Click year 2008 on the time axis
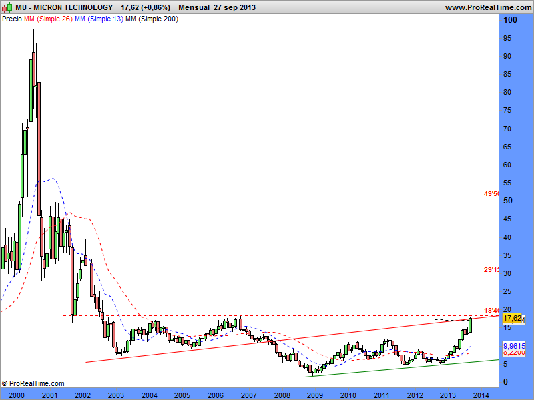534x400 pixels. tap(282, 395)
